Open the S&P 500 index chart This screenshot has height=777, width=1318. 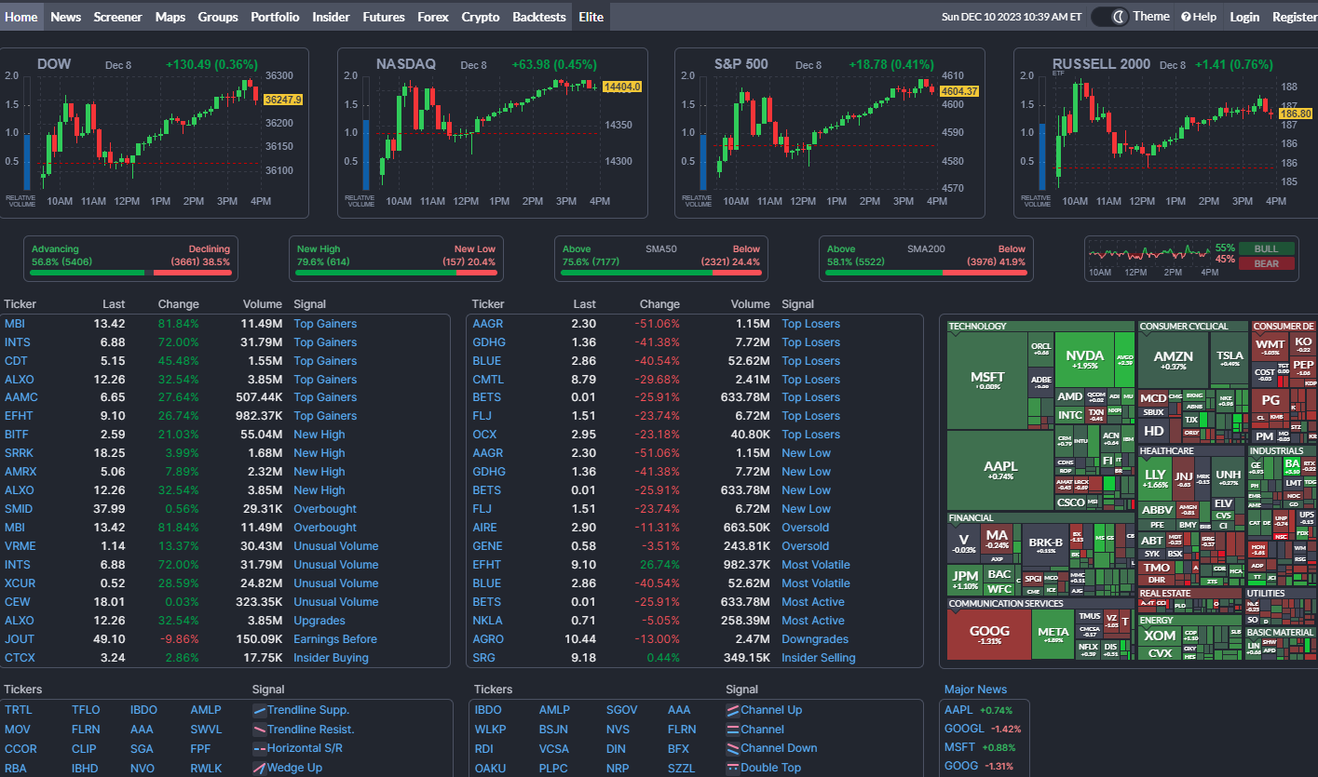click(830, 133)
